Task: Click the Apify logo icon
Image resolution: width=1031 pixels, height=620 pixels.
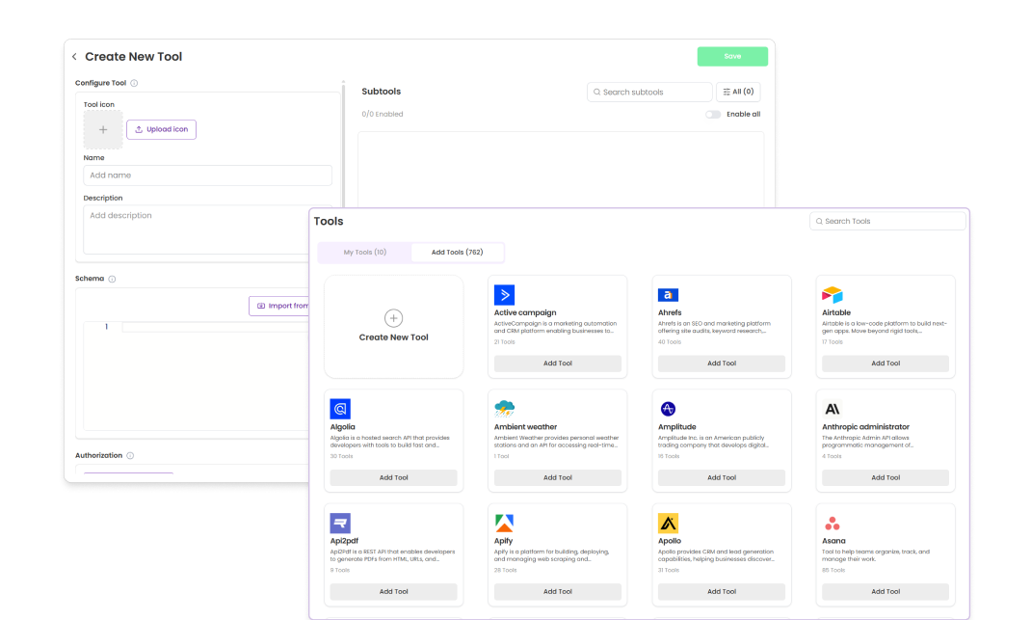Action: coord(504,524)
